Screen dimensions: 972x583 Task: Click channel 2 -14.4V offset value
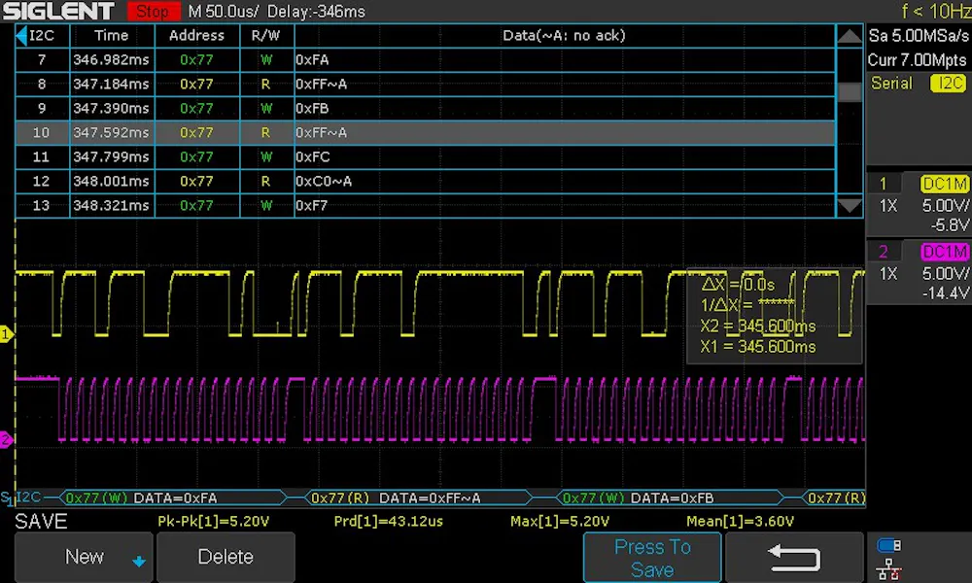coord(946,293)
